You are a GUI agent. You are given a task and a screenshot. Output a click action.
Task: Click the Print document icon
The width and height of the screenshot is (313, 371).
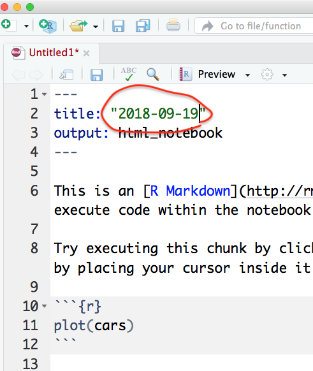(173, 25)
